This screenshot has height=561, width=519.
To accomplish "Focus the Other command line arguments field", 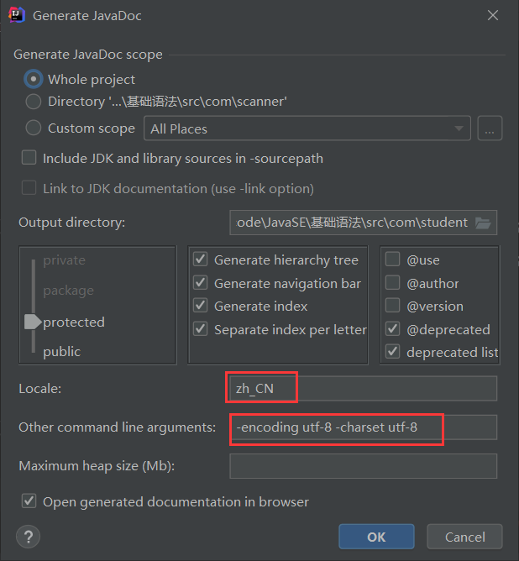I will 363,427.
